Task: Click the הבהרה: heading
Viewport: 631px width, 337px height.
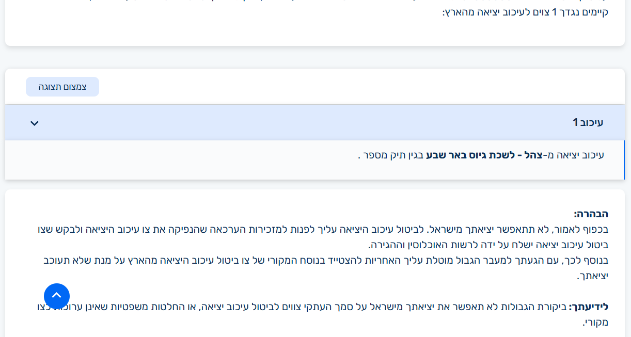Action: [591, 214]
